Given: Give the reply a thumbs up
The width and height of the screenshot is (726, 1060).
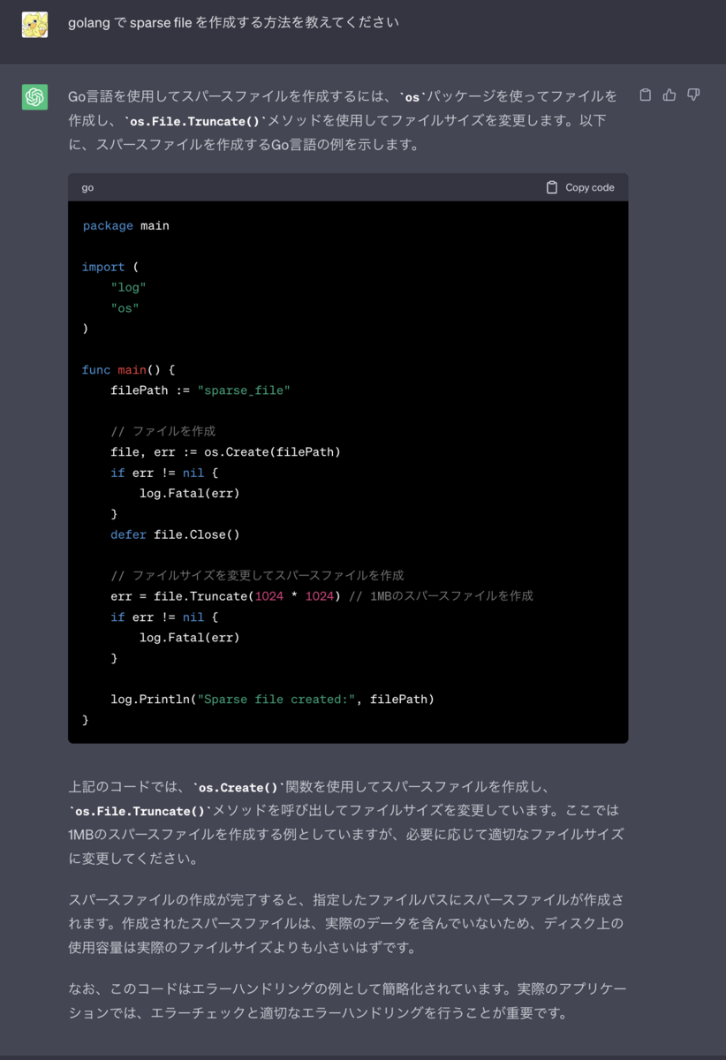Looking at the screenshot, I should pos(669,95).
